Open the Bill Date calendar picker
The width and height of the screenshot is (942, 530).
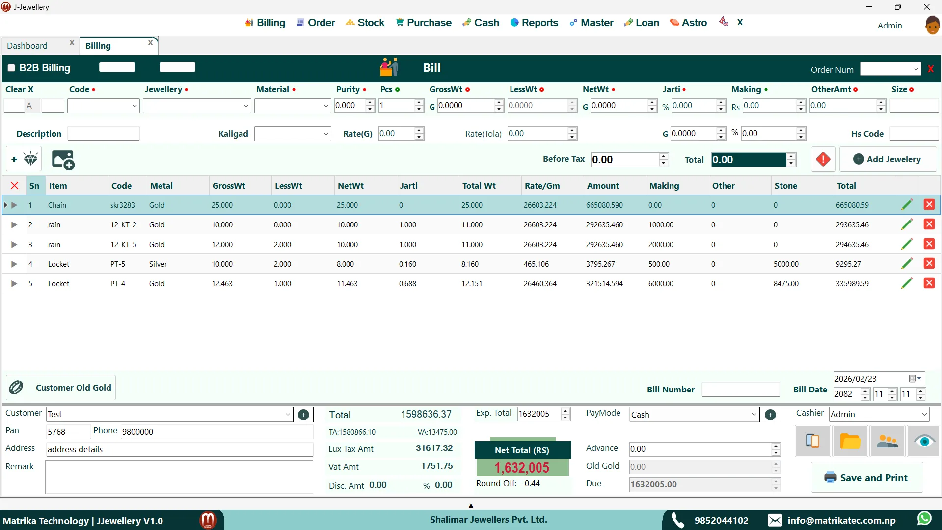(x=915, y=379)
